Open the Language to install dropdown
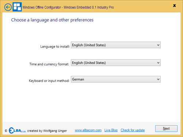This screenshot has height=137, width=183. point(116,45)
